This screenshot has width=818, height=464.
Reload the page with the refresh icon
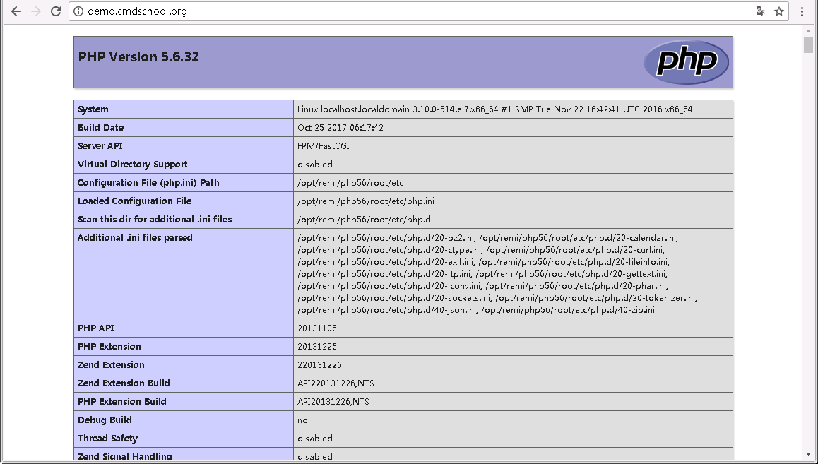pos(57,11)
